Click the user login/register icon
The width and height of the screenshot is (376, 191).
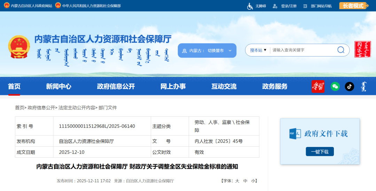275,6
